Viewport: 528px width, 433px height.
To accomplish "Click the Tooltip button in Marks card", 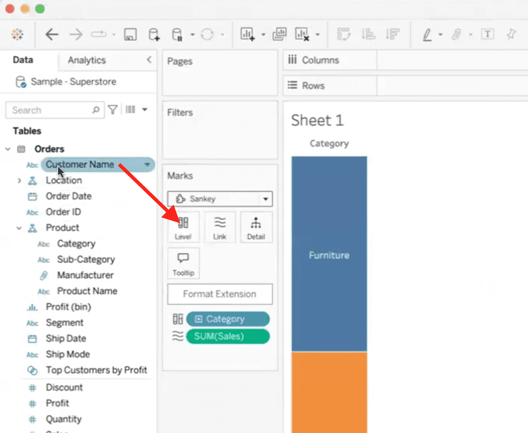I will pyautogui.click(x=183, y=263).
